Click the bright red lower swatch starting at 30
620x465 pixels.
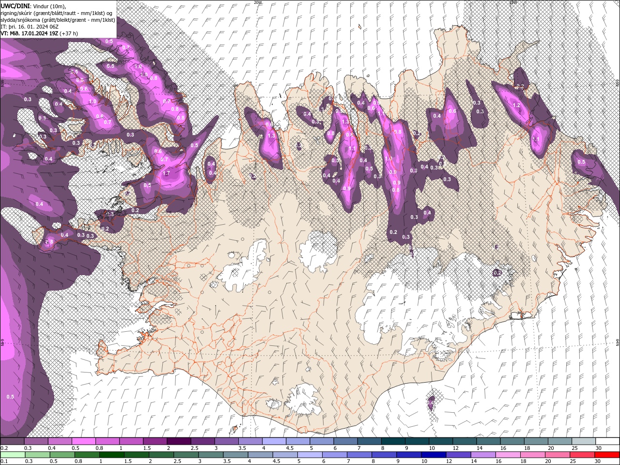tap(607, 454)
